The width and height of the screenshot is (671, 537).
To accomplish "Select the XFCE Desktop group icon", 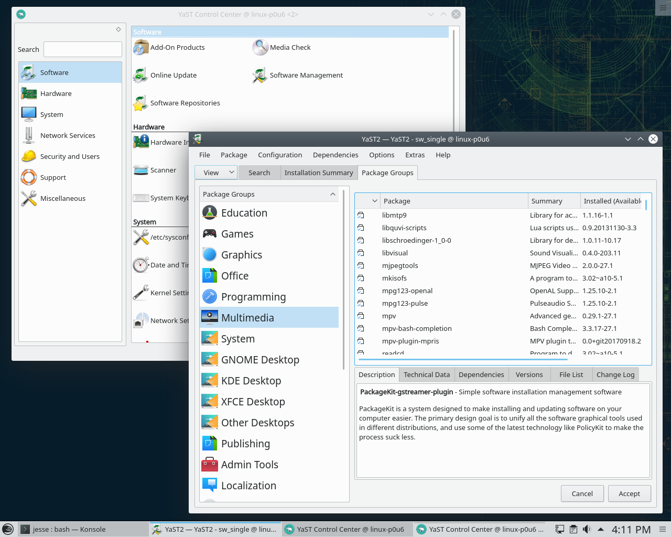I will [210, 402].
